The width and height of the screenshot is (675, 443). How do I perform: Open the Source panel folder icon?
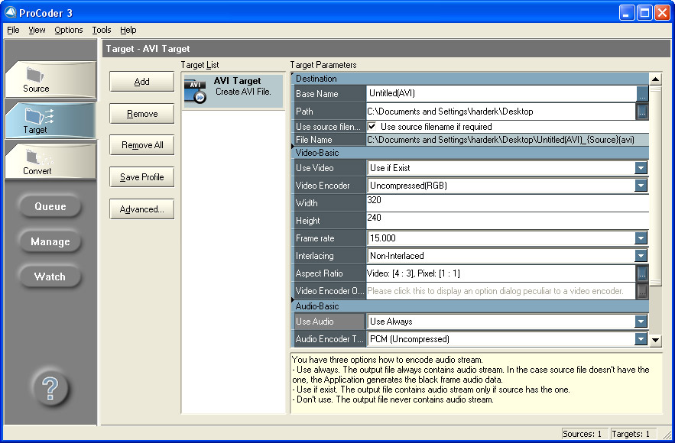pos(36,75)
